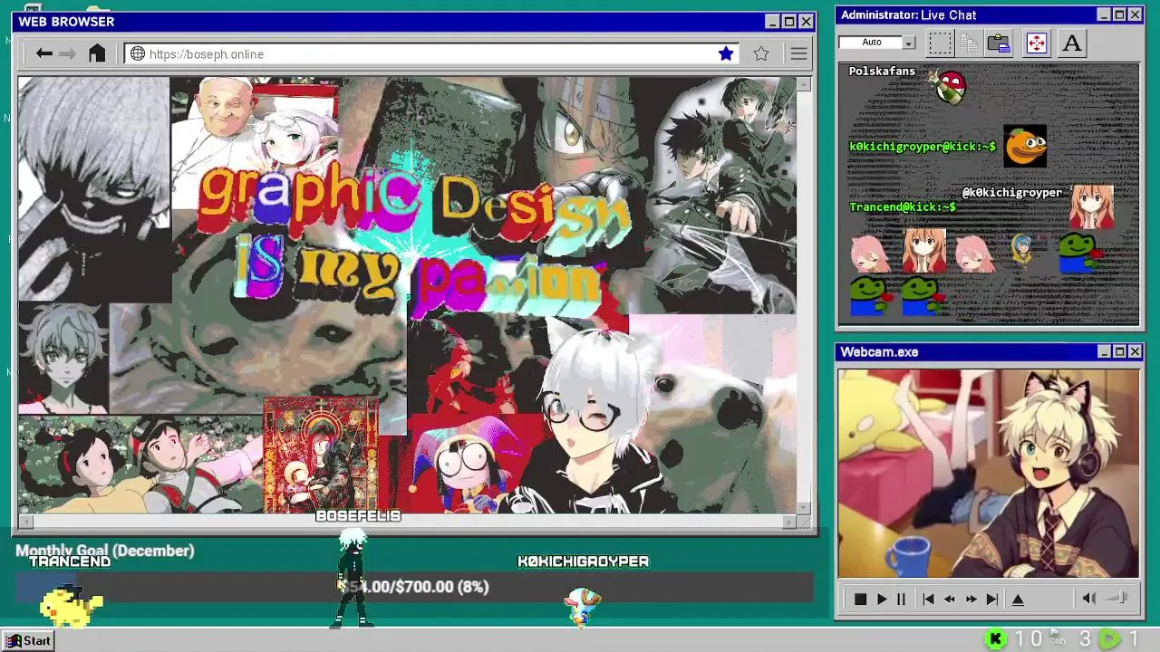Click the browser vertical scrollbar down arrow
This screenshot has width=1160, height=652.
[804, 508]
